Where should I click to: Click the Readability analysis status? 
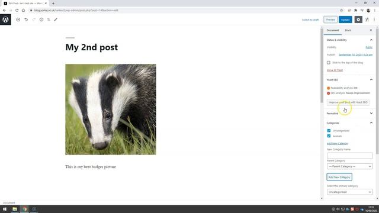[x=342, y=88]
